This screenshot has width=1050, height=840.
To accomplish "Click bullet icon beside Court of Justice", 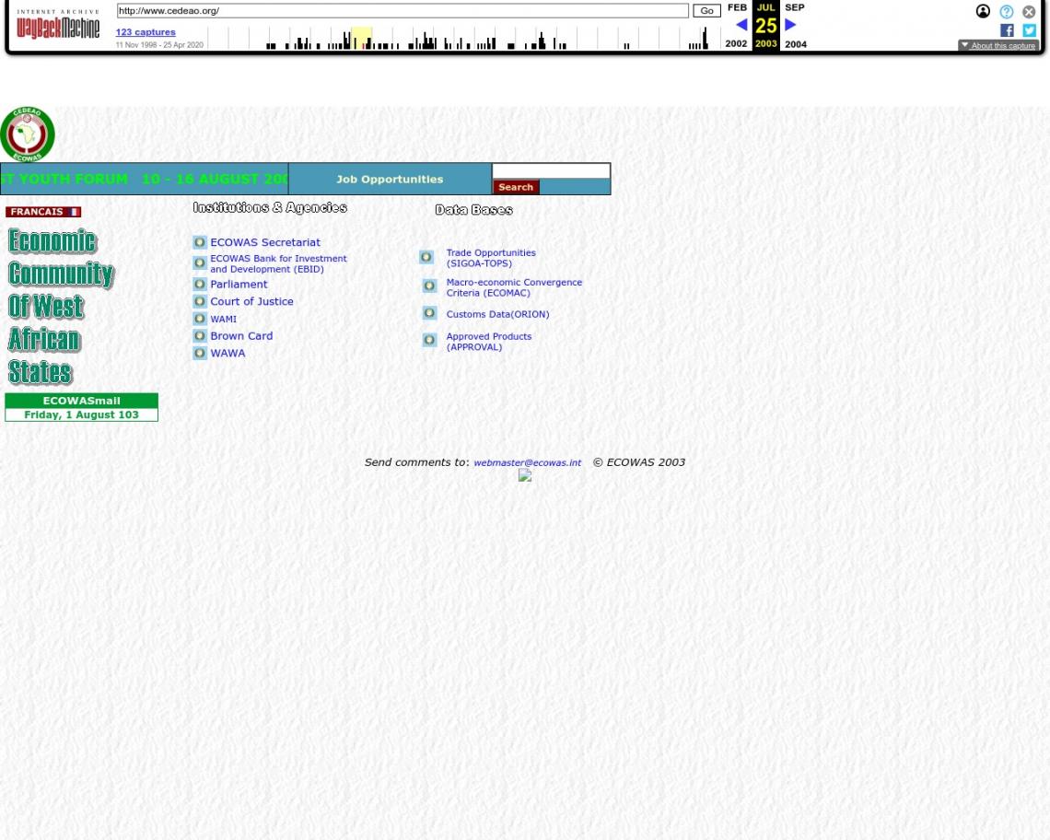I will tap(200, 301).
